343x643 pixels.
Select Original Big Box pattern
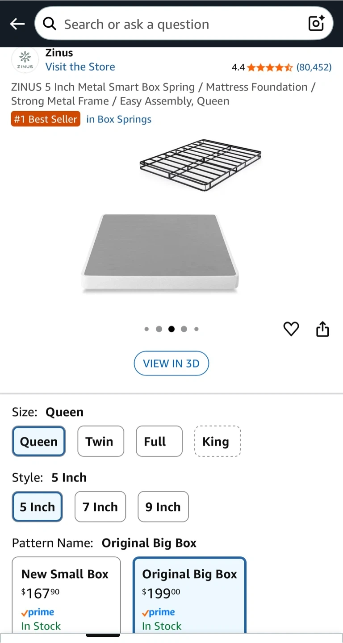pos(189,595)
